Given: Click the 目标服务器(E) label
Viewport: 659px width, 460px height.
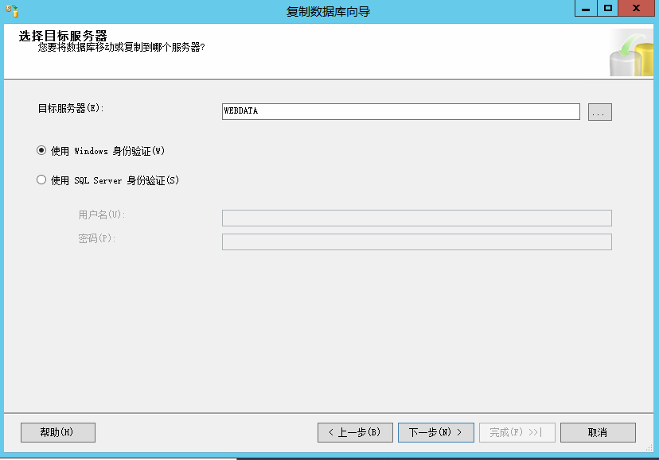Looking at the screenshot, I should tap(72, 108).
